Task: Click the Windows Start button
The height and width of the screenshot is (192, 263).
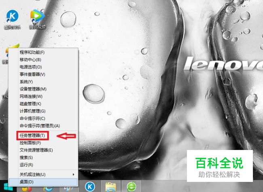Action: pos(8,187)
